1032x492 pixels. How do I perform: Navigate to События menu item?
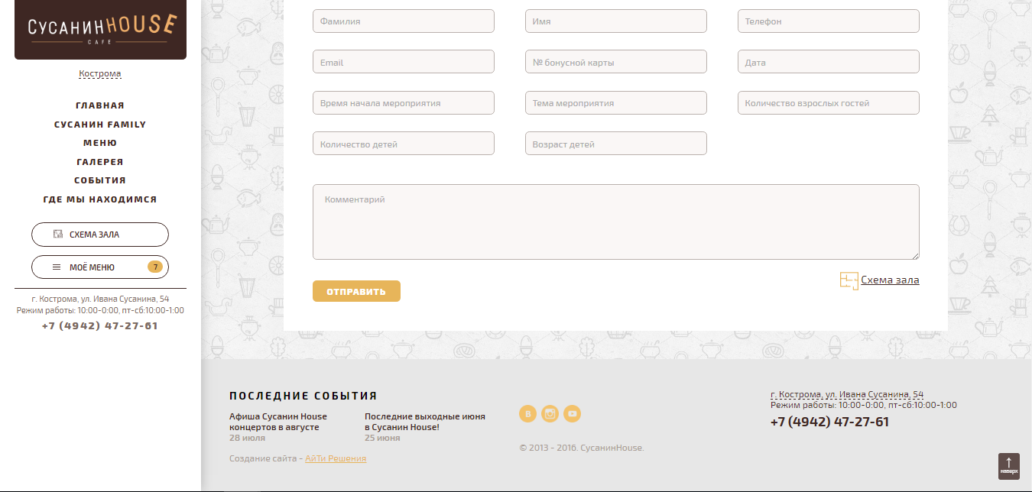[x=100, y=180]
